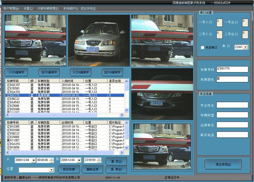
Task: Expand the COM1 serial port dropdown
Action: (x=246, y=47)
